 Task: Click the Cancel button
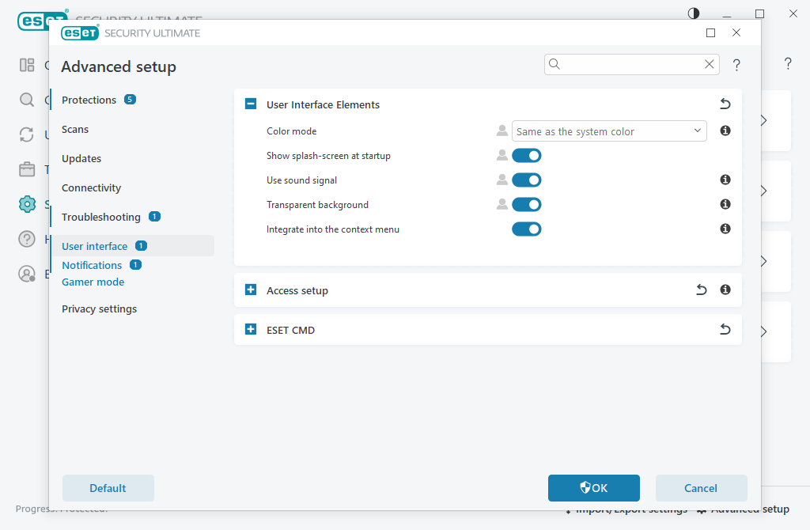coord(701,487)
